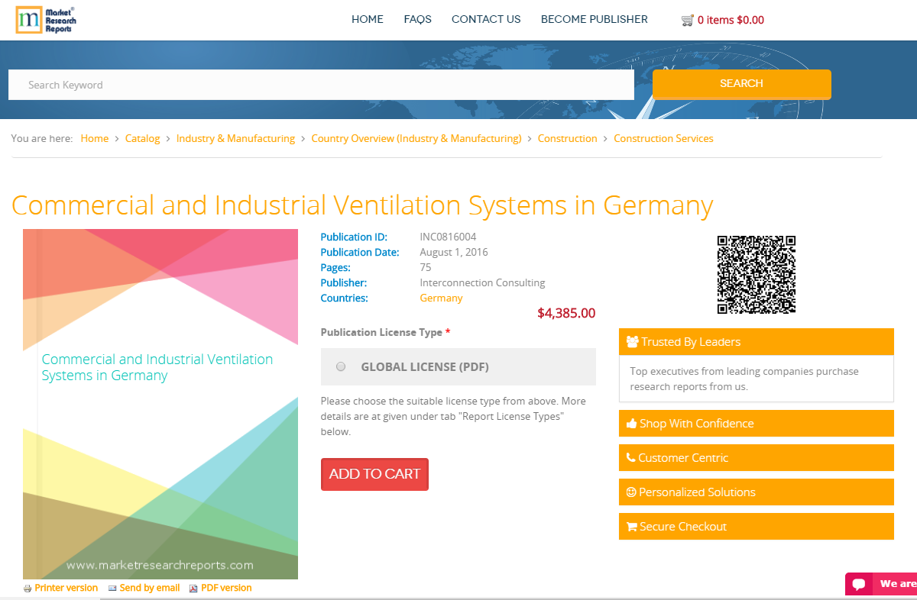917x600 pixels.
Task: Click the Search Keyword input field
Action: click(x=321, y=84)
